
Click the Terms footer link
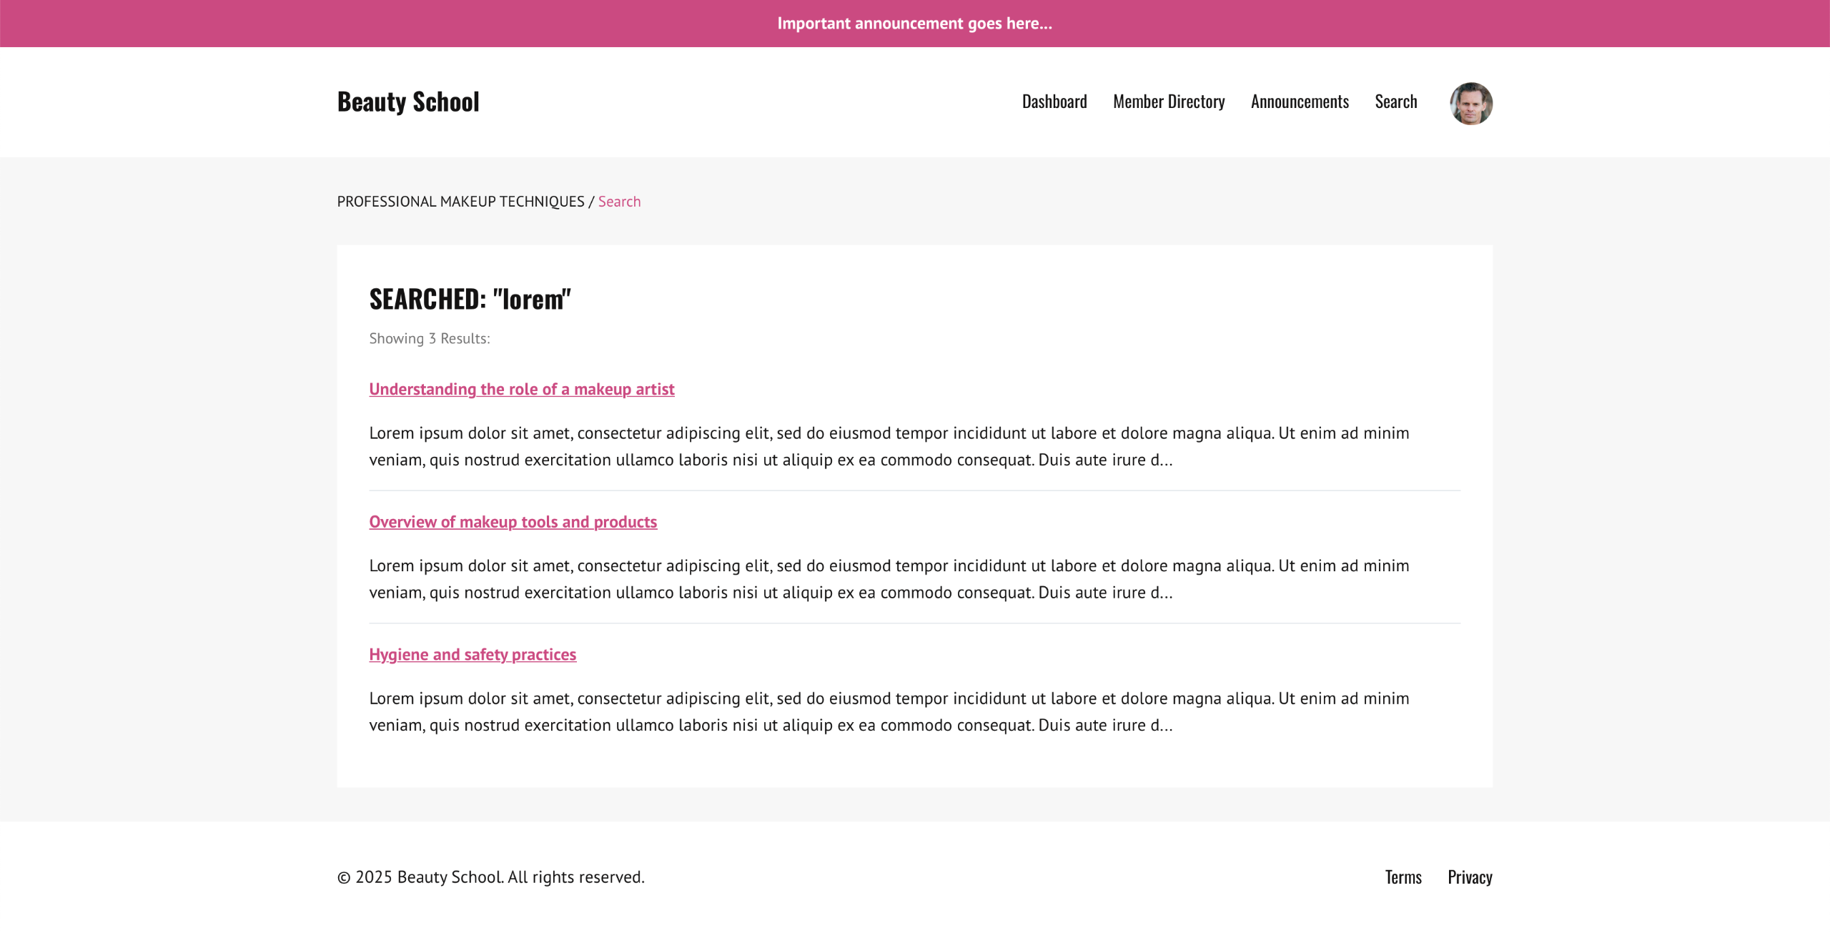[1403, 877]
